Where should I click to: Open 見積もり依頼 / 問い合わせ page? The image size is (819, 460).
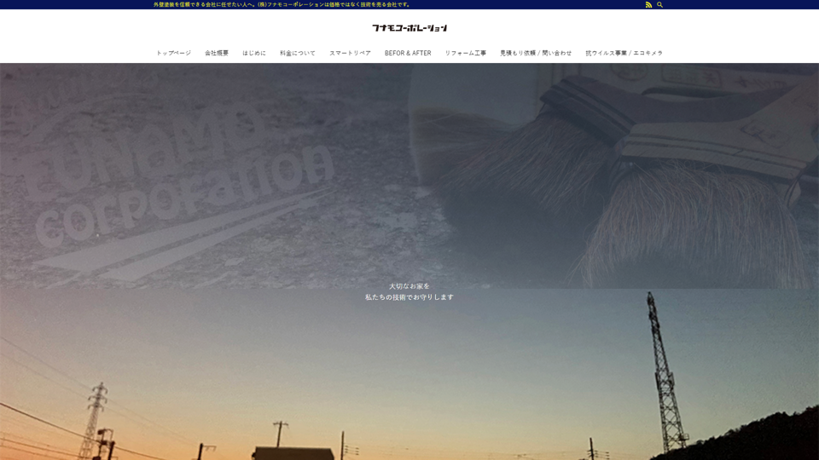coord(536,53)
